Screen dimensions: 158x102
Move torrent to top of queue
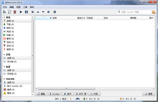(33, 12)
